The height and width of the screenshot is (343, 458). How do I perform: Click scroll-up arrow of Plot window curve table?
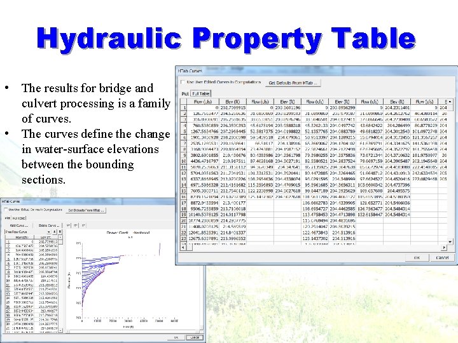point(60,238)
